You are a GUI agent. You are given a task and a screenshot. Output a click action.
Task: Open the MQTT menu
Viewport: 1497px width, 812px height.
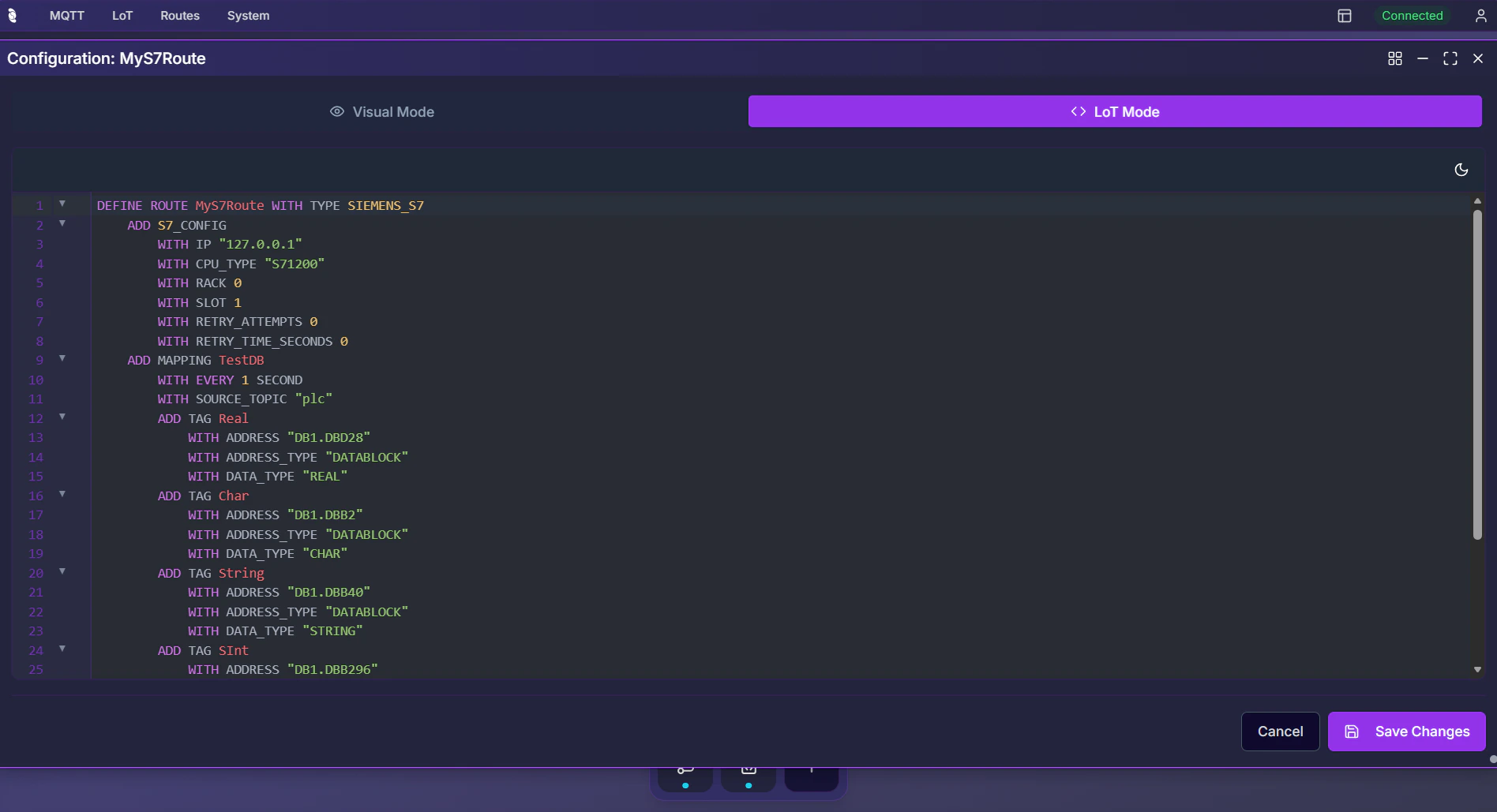click(x=67, y=16)
